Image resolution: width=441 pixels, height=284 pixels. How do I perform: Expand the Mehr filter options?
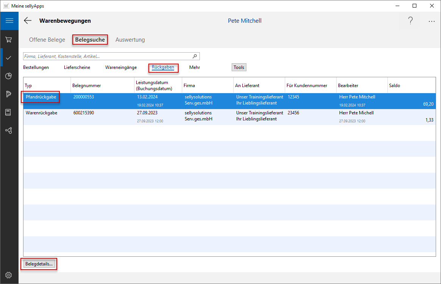coord(195,67)
